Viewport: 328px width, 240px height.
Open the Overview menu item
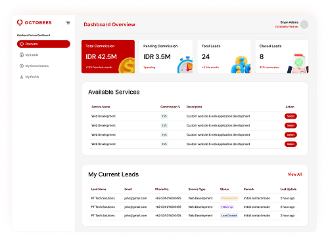pos(43,44)
